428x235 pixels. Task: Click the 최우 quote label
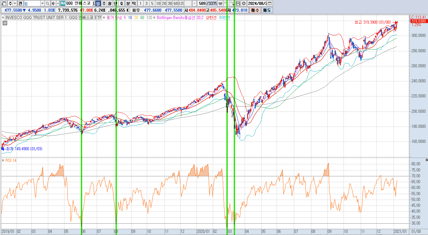pos(136,10)
